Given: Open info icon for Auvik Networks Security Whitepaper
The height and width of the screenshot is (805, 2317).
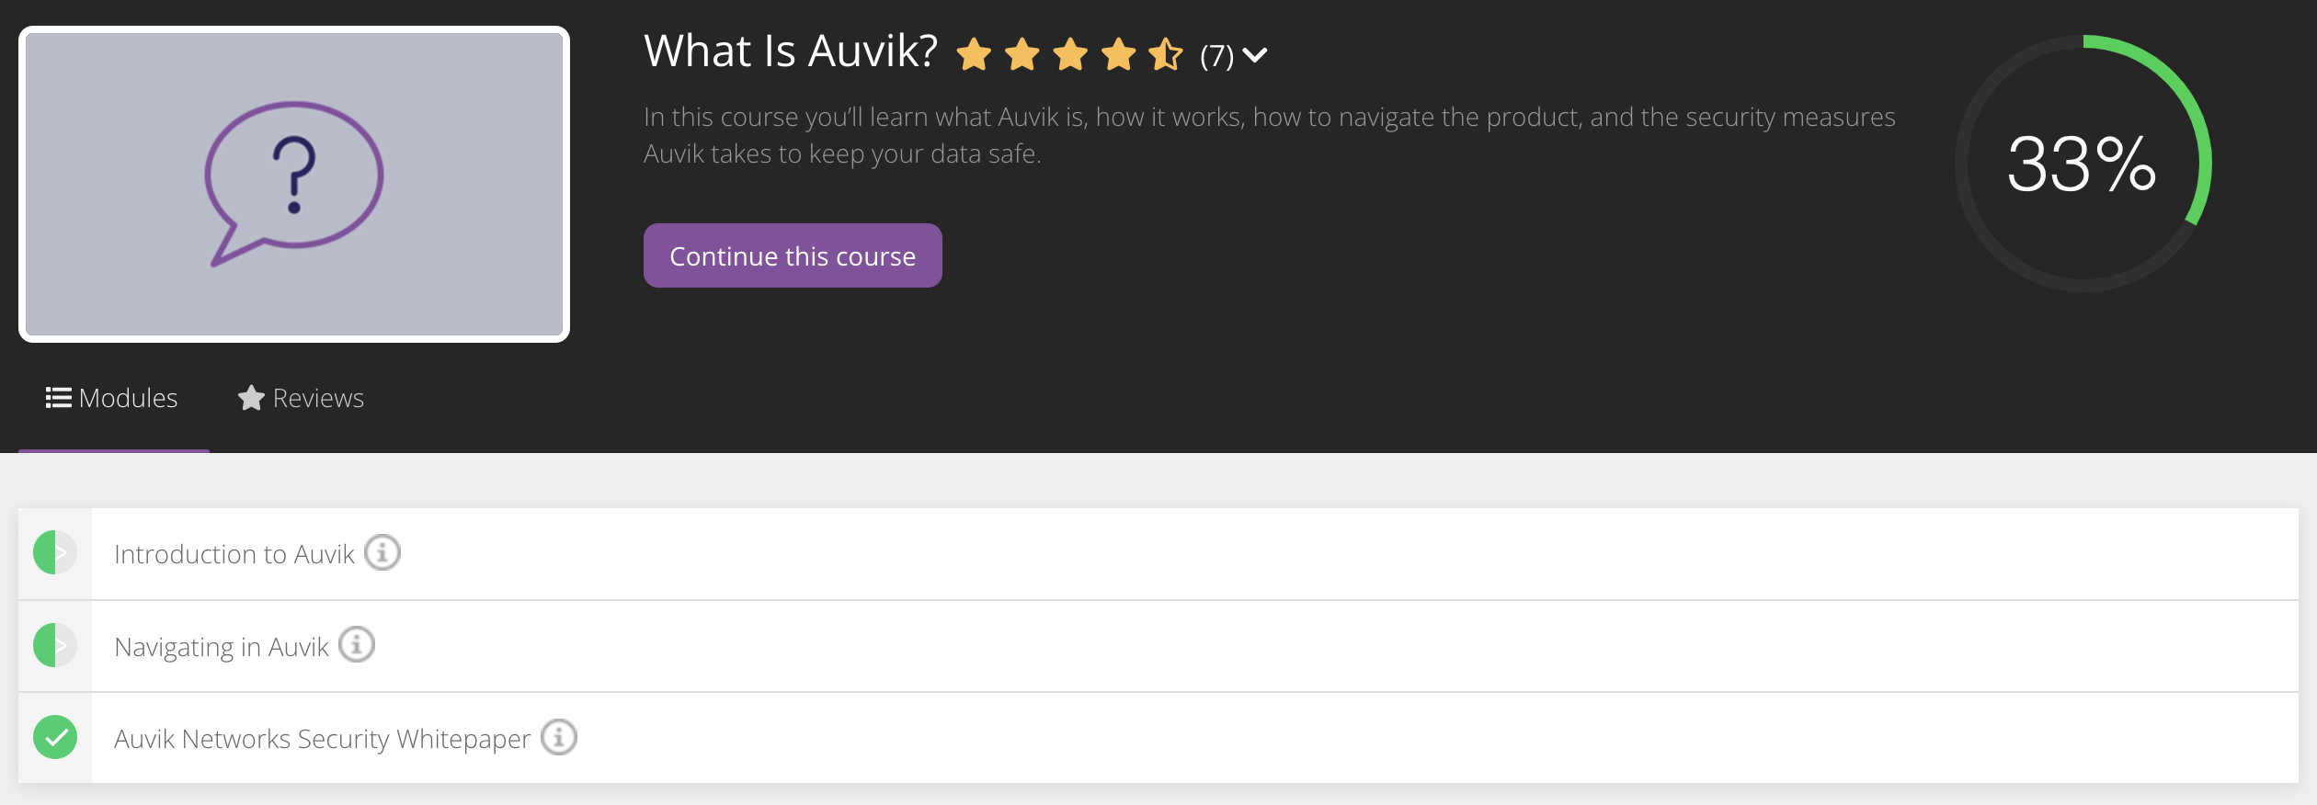Looking at the screenshot, I should pyautogui.click(x=559, y=737).
